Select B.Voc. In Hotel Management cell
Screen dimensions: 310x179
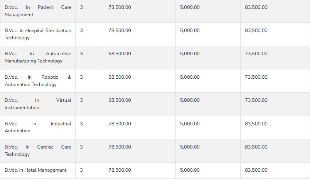point(38,170)
